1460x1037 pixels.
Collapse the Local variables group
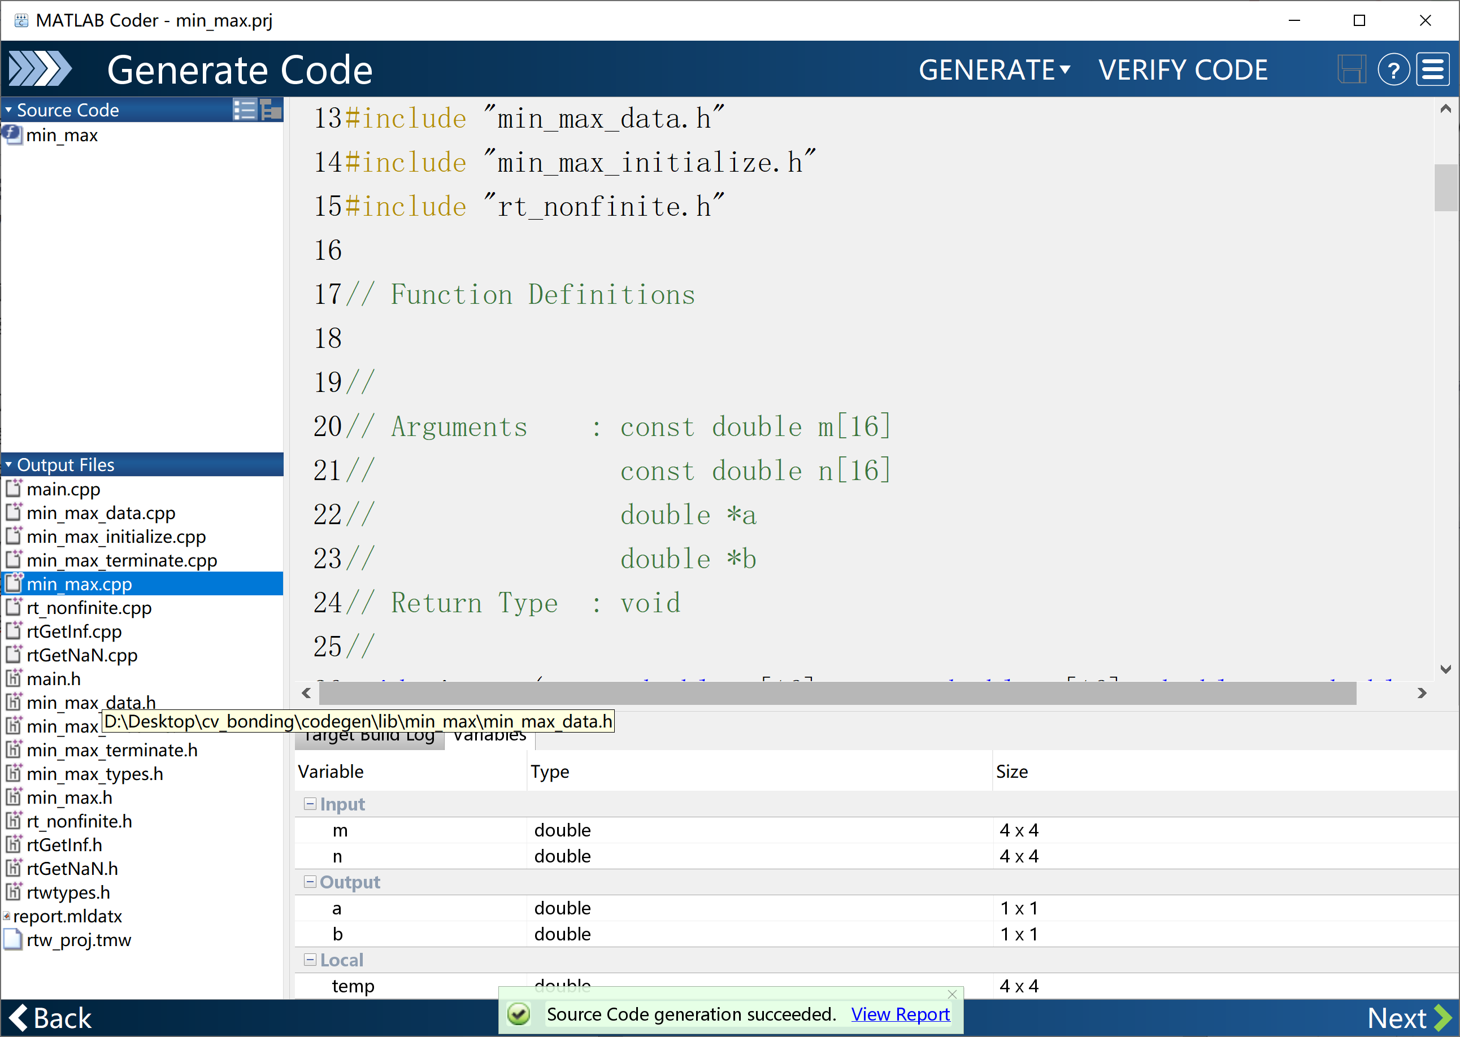310,959
